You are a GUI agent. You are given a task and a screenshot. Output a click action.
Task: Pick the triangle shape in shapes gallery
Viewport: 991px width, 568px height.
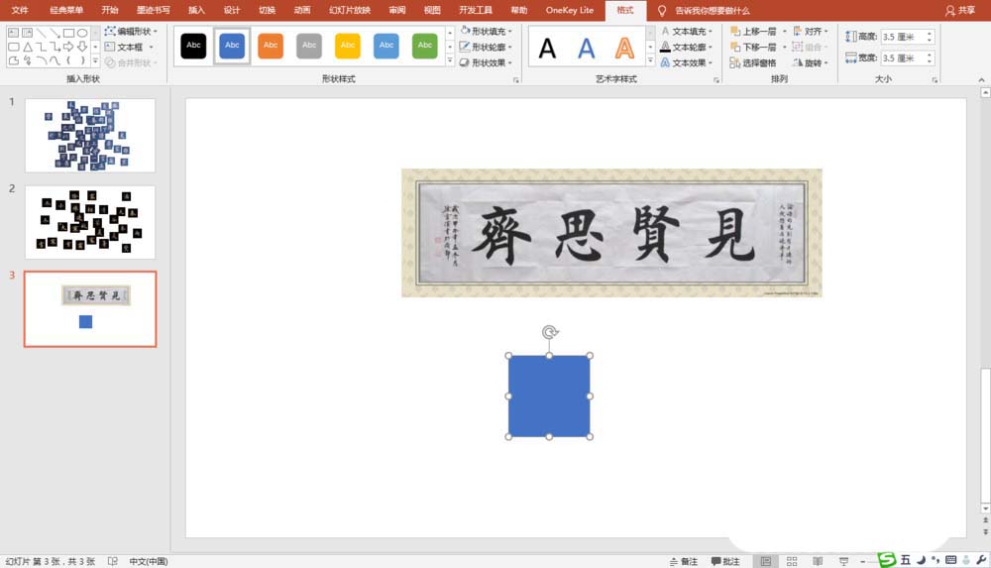[x=28, y=48]
